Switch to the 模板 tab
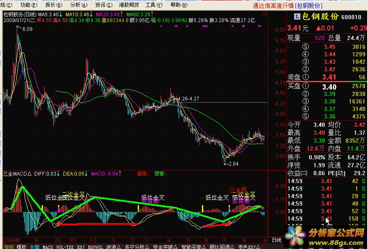The image size is (368, 249). click(21, 246)
